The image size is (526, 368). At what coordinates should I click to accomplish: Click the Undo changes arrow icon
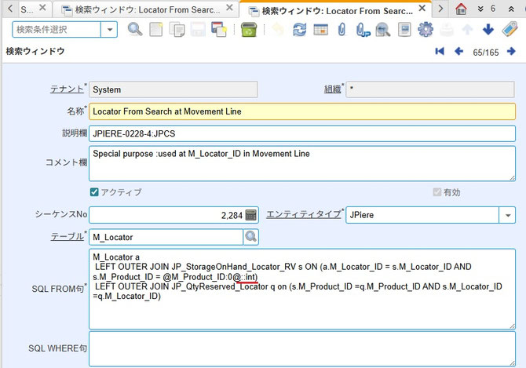(x=278, y=30)
